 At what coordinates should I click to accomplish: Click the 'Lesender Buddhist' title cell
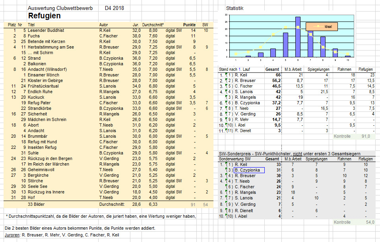[x=46, y=30]
